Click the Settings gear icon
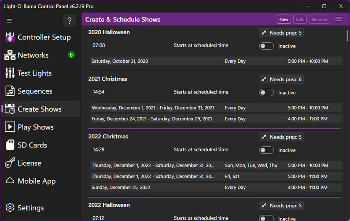Screen dimensions: 350x221 pos(10,207)
